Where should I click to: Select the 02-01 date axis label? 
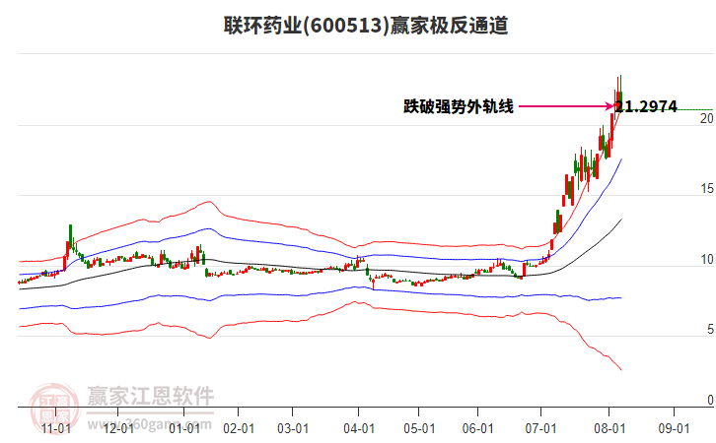[x=239, y=428]
